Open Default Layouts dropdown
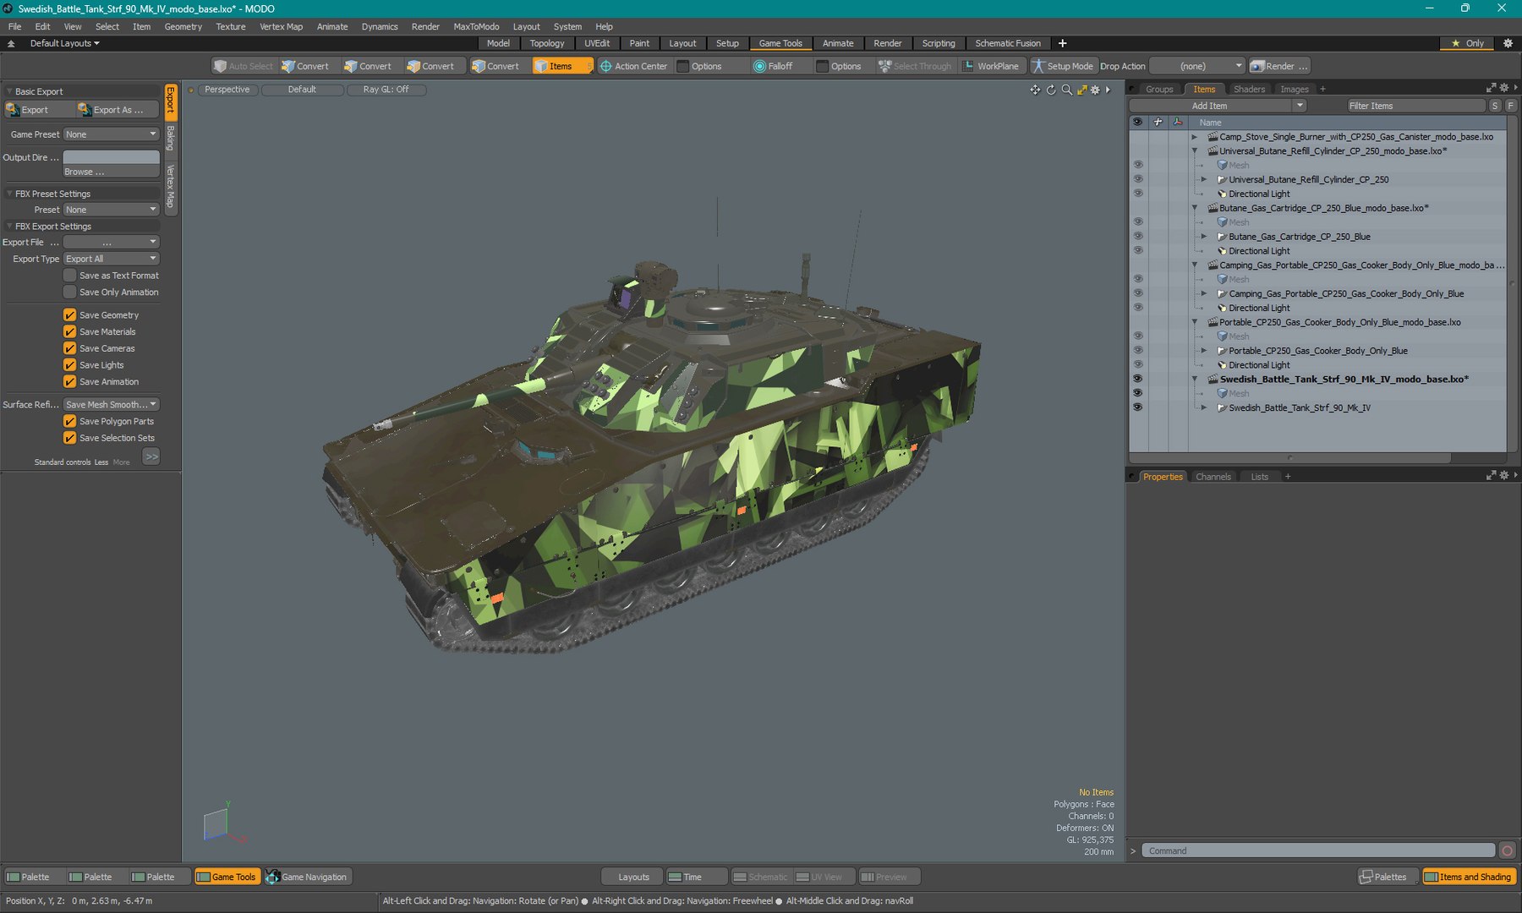This screenshot has width=1522, height=913. [x=64, y=43]
